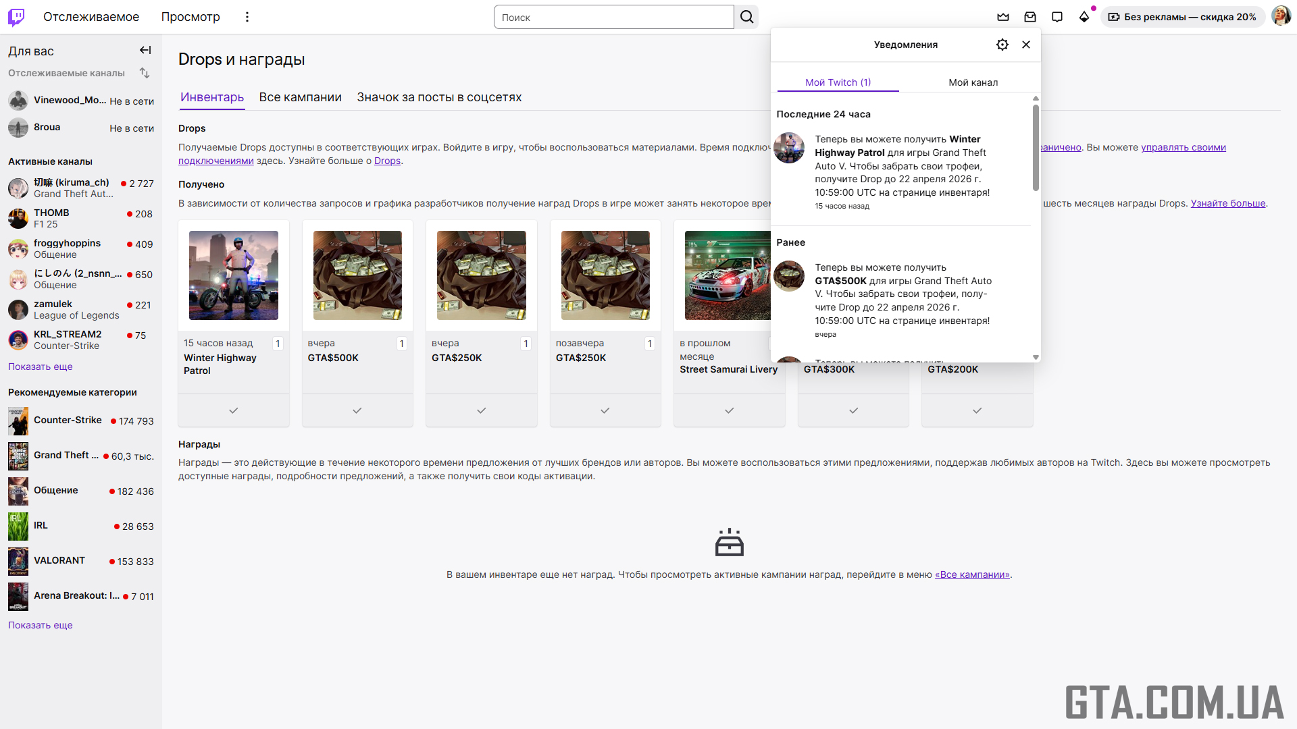1297x729 pixels.
Task: Open the three-dot more menu
Action: (x=247, y=17)
